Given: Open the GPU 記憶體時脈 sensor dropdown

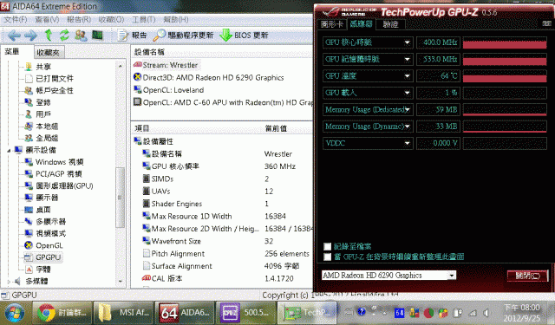Looking at the screenshot, I should [407, 60].
